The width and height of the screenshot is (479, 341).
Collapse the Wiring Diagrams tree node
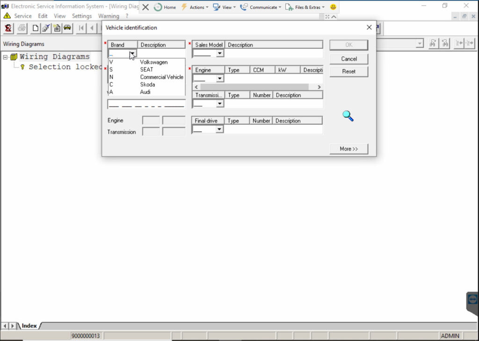6,57
